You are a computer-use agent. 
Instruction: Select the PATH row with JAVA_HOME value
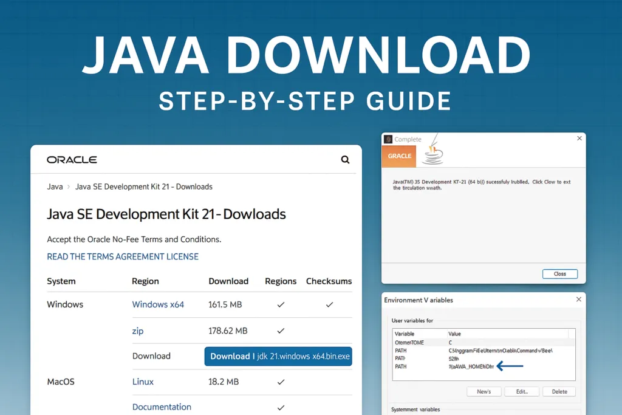click(484, 366)
